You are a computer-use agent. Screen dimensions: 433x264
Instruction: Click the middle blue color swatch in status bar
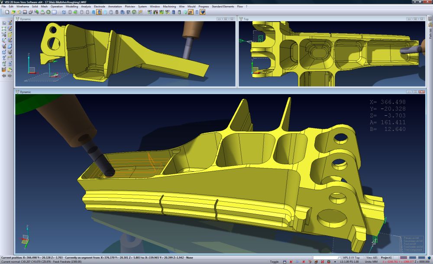pos(413,257)
